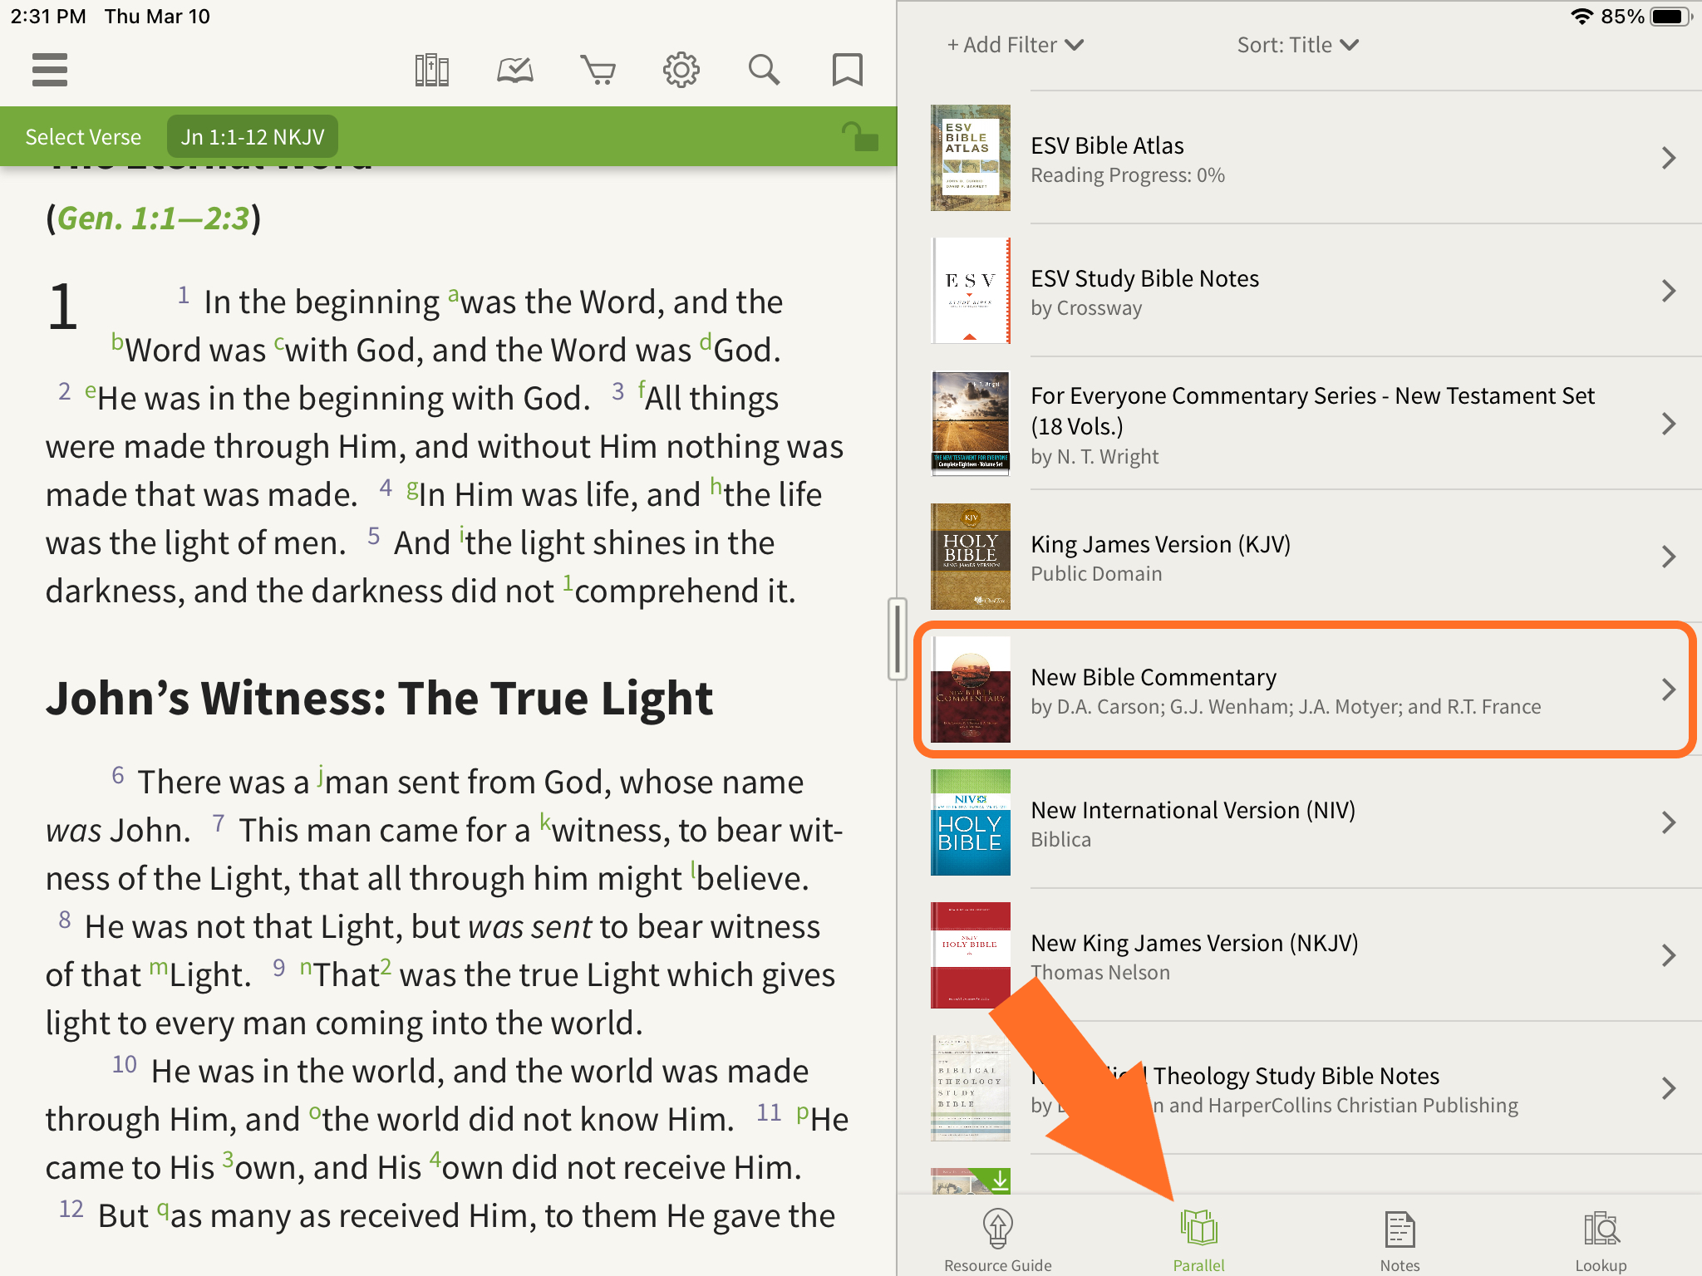The width and height of the screenshot is (1702, 1276).
Task: Select verse number 6
Action: tap(118, 775)
